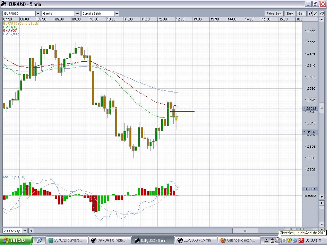Click the vertical price scale slider handle
The image size is (327, 245).
[321, 108]
